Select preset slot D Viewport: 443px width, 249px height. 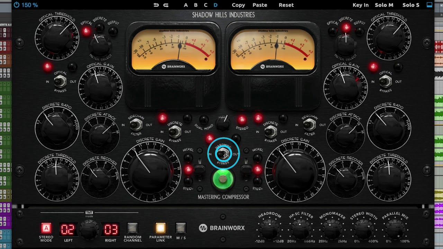click(216, 5)
